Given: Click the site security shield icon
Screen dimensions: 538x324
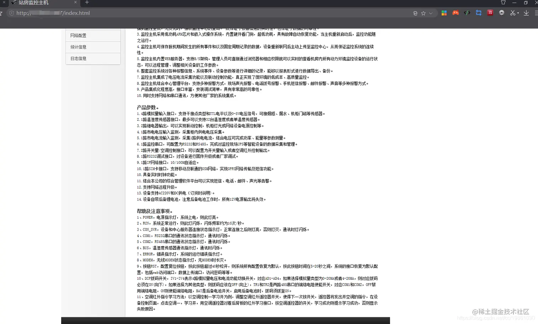Looking at the screenshot, I should coord(11,13).
